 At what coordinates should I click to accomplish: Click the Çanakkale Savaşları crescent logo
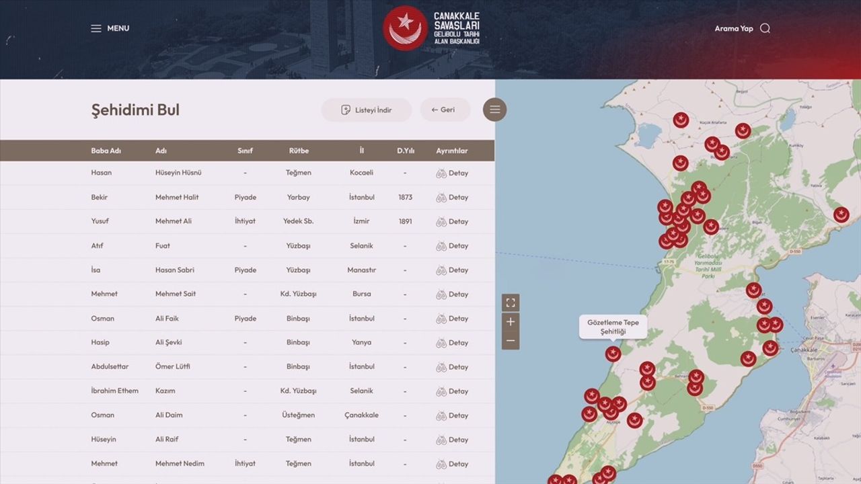pos(405,28)
